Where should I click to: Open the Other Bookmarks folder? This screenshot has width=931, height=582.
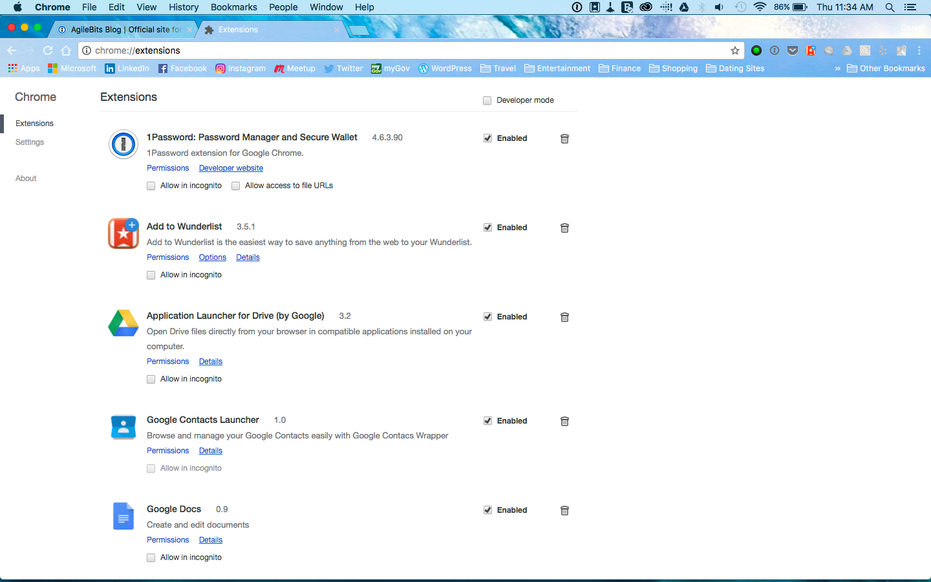(886, 69)
